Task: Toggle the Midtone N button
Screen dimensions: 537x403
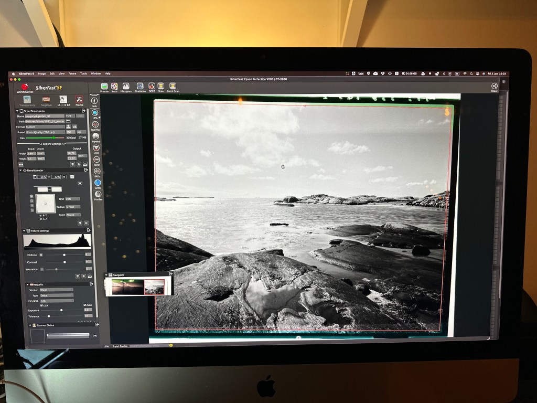Action: pyautogui.click(x=41, y=254)
